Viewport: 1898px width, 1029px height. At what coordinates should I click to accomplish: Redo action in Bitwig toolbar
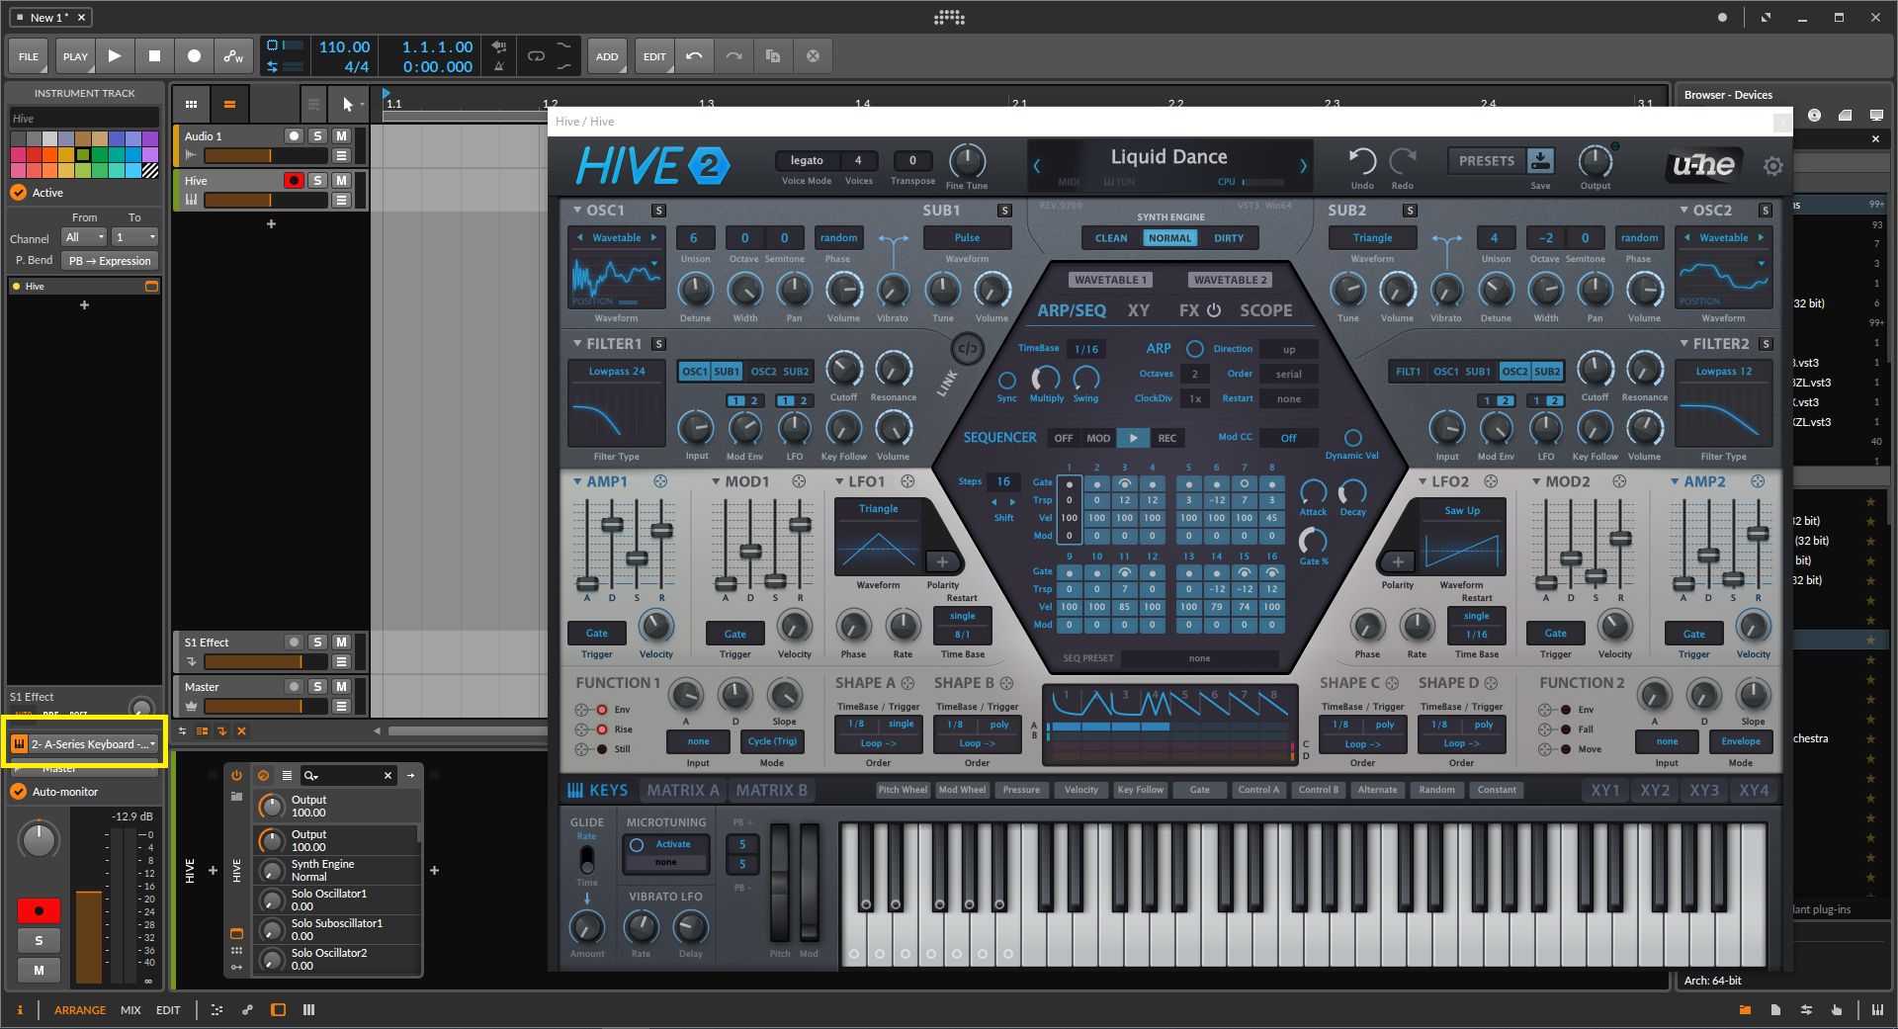click(733, 56)
